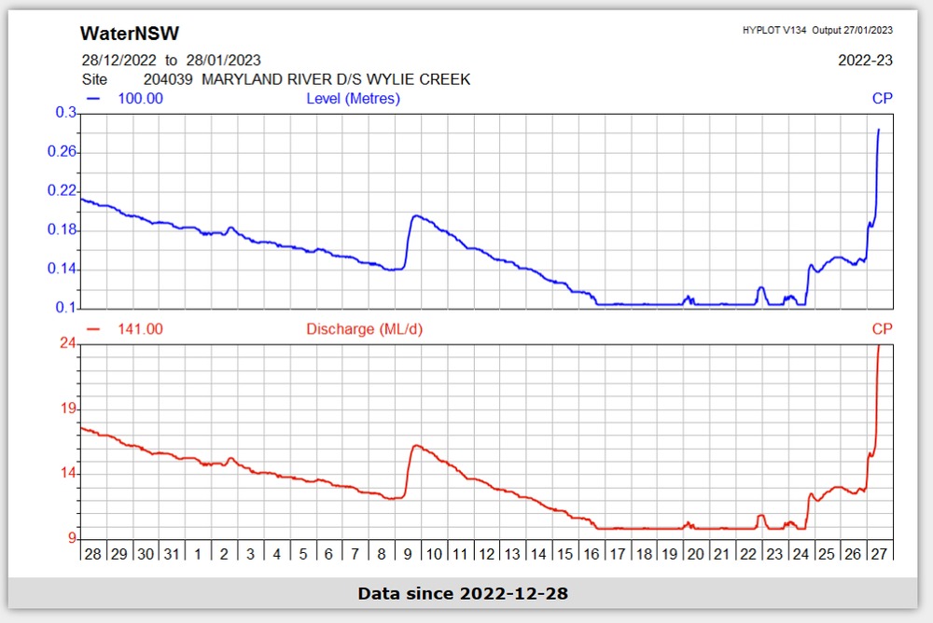Select day 27 on the time axis
Screen dimensions: 933x623
(x=879, y=553)
